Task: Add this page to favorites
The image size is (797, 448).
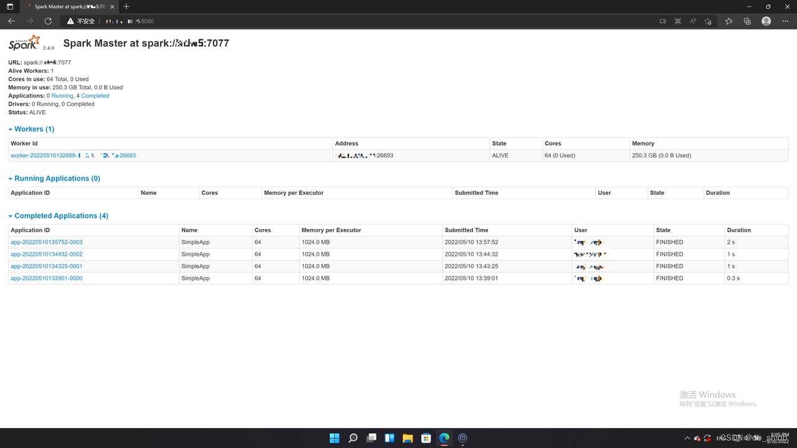Action: (708, 21)
